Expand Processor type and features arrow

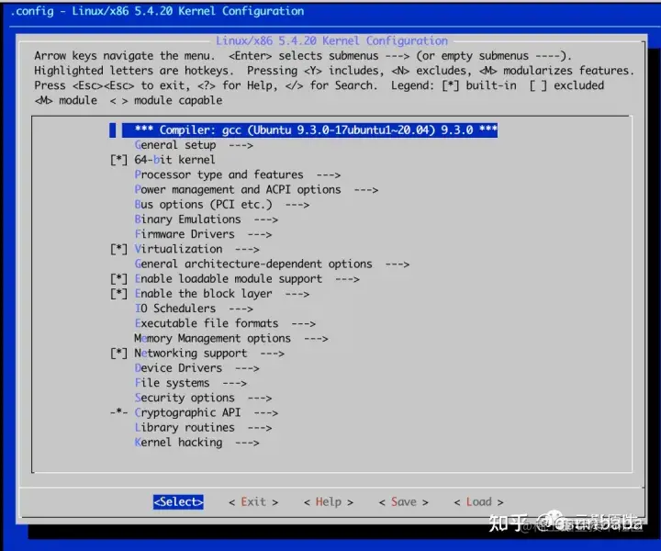coord(329,175)
